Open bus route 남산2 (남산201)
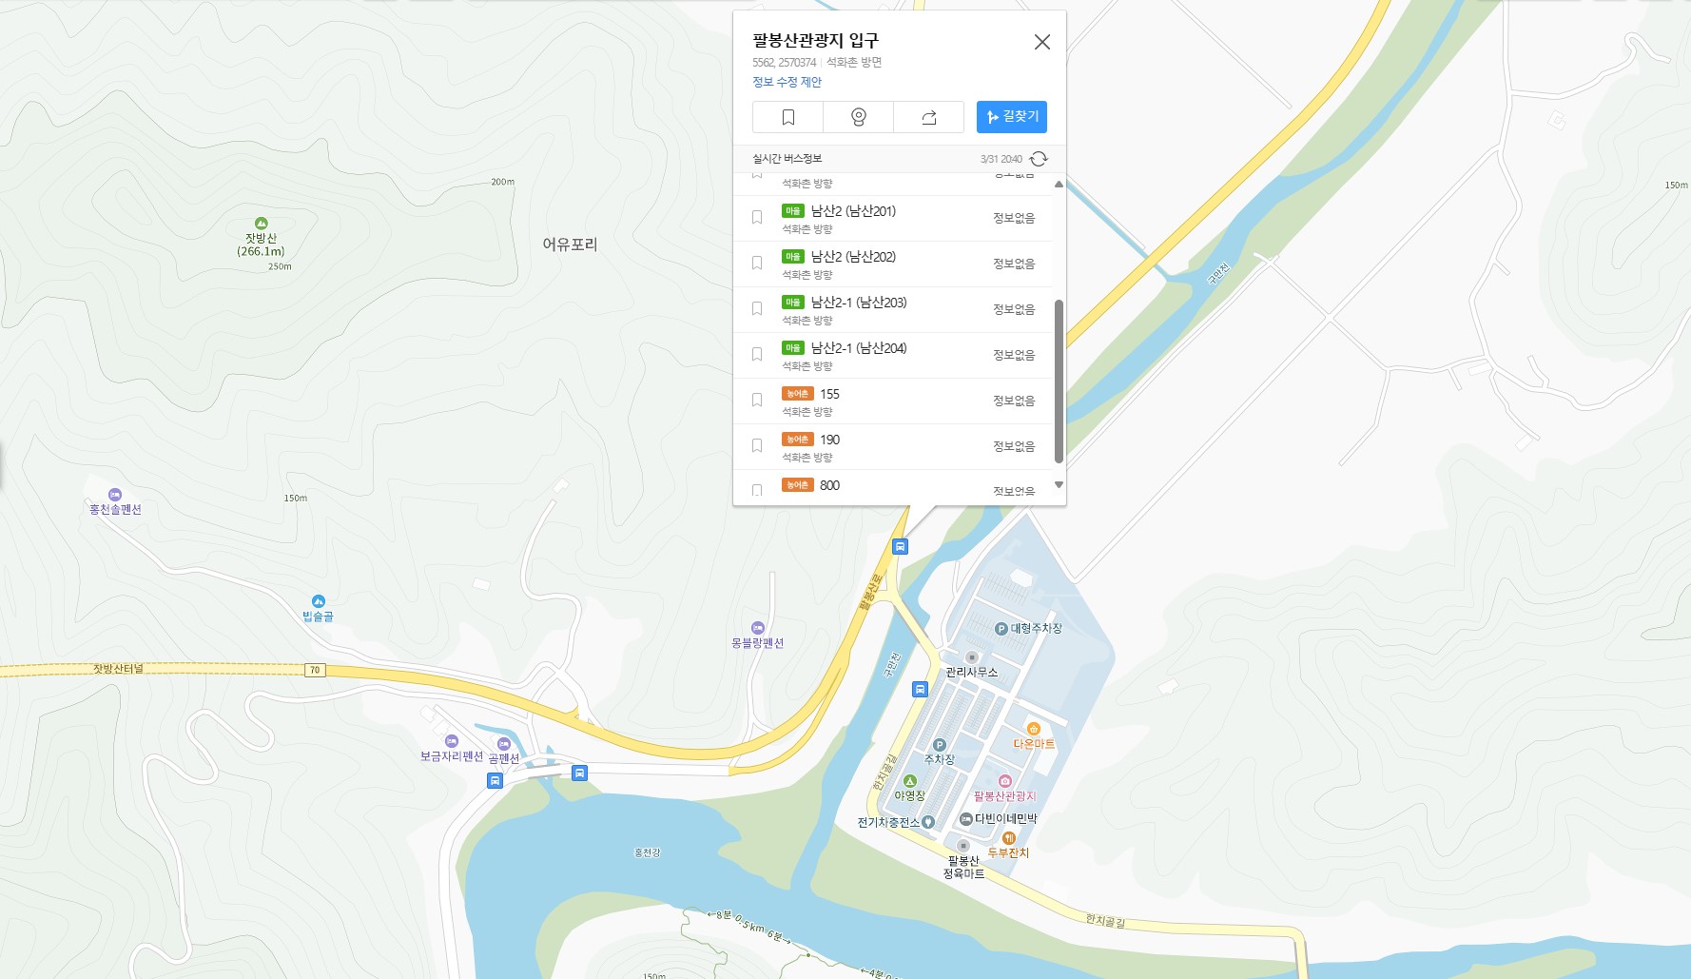Image resolution: width=1691 pixels, height=979 pixels. 853,211
